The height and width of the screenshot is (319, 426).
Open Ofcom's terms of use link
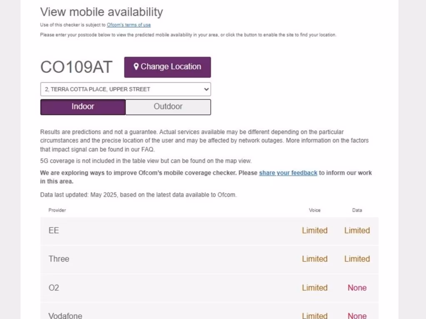(x=129, y=25)
